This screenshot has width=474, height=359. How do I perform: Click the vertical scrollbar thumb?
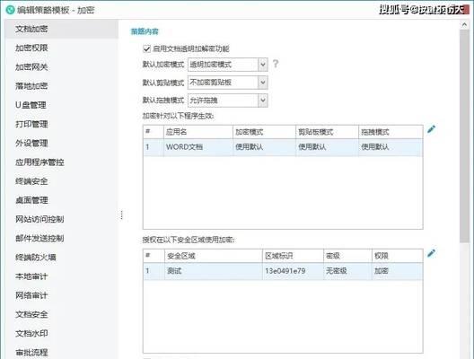click(x=464, y=136)
